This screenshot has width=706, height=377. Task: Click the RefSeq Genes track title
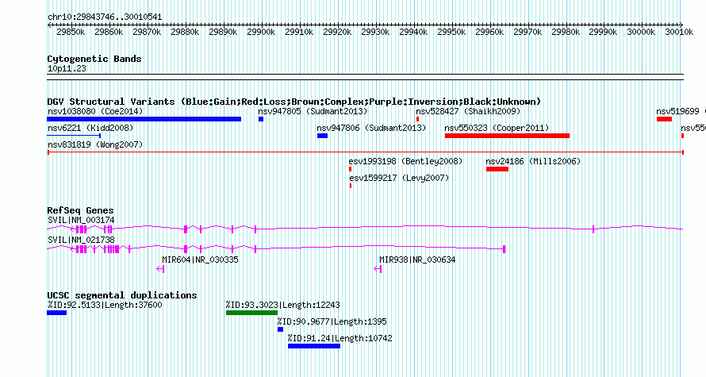80,210
